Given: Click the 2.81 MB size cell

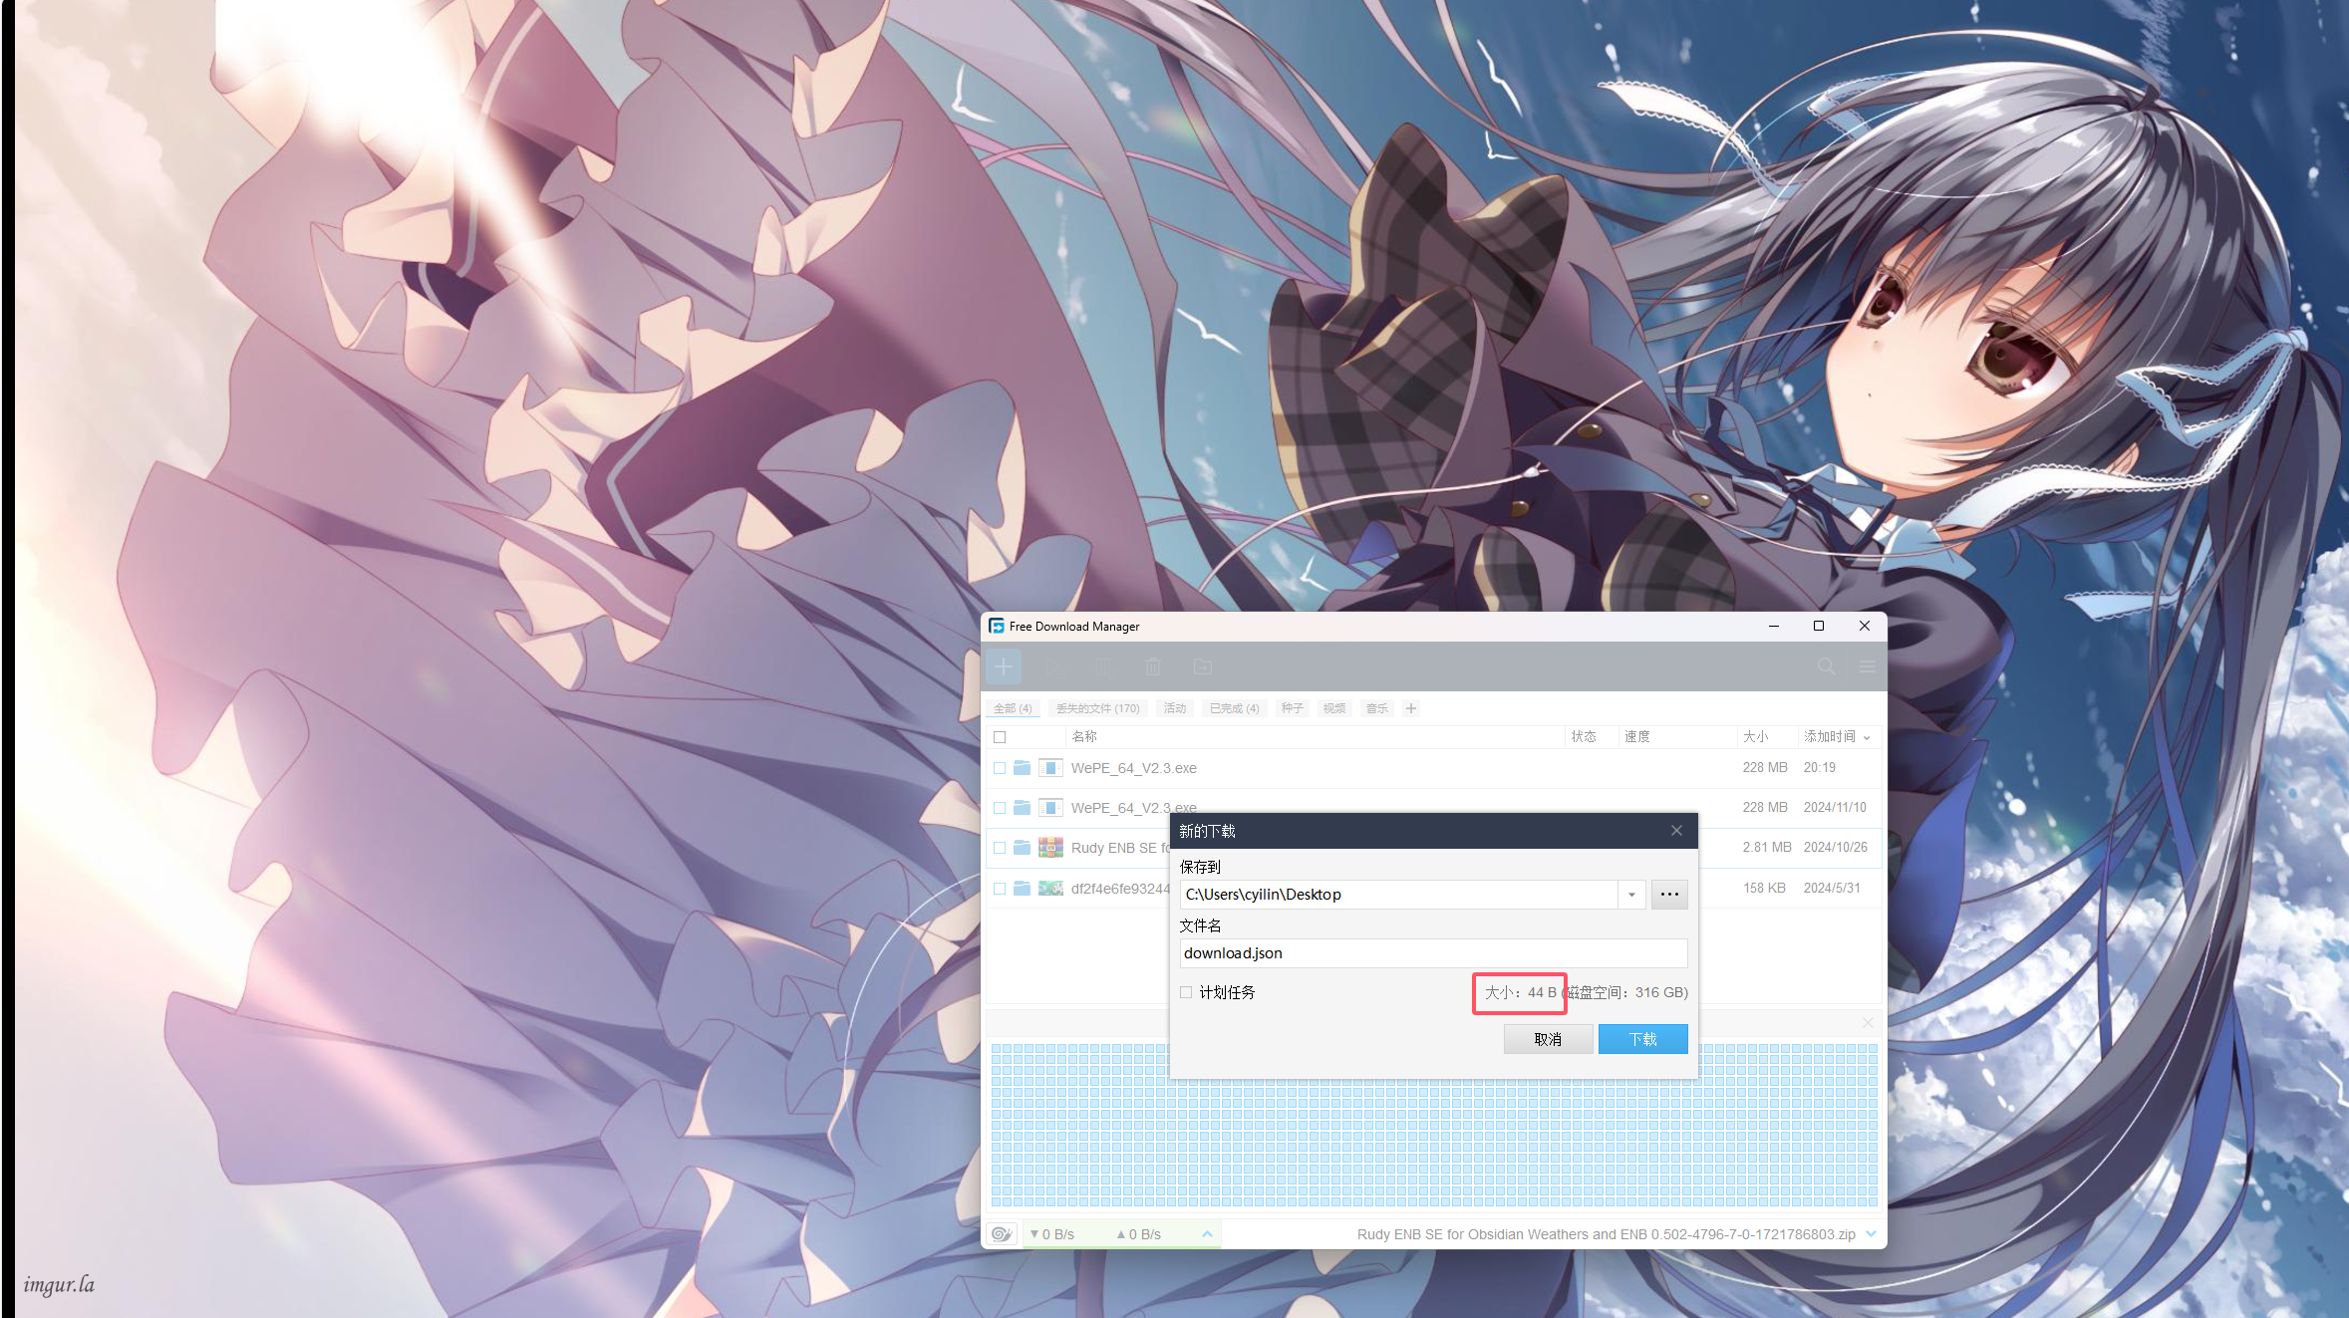Looking at the screenshot, I should point(1766,847).
